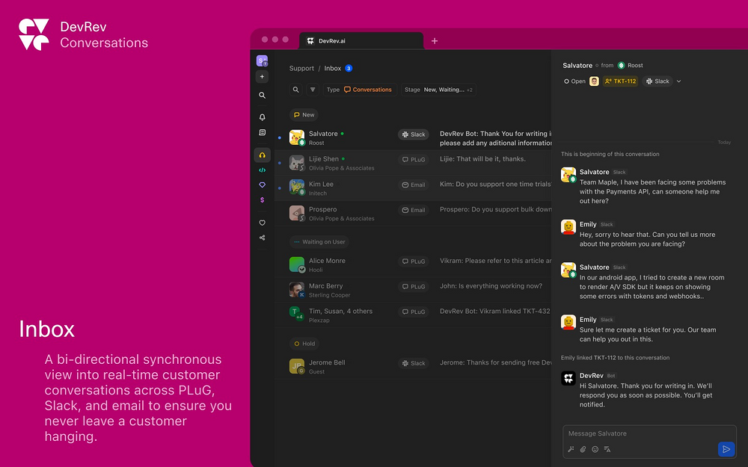Open the emoji picker in message box
The width and height of the screenshot is (748, 467).
[x=595, y=449]
